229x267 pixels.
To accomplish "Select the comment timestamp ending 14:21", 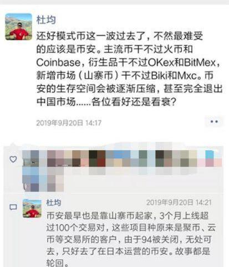I will 179,203.
